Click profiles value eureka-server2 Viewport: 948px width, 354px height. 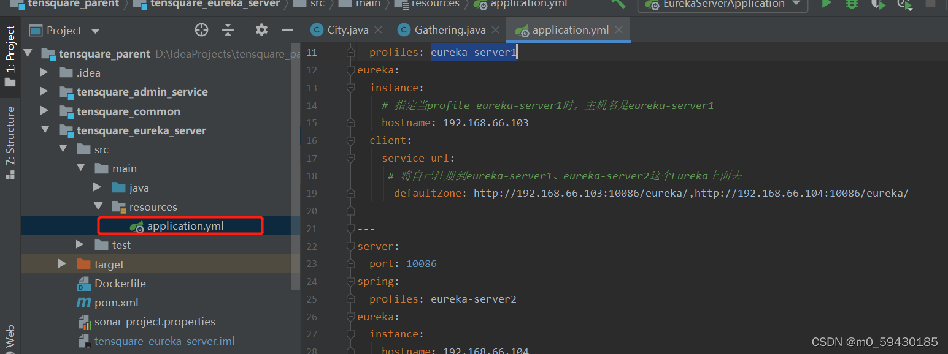tap(474, 299)
